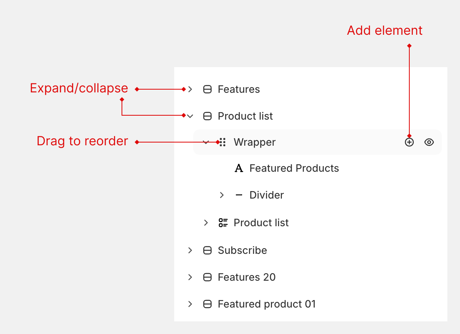
Task: Click the section icon for Featured product 01
Action: coord(207,304)
